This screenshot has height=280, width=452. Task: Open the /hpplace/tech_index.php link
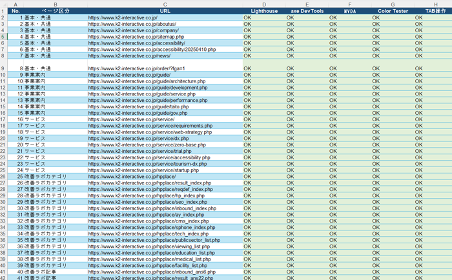(x=148, y=234)
